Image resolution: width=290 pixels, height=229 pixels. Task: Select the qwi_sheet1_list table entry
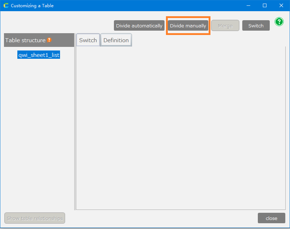coord(39,55)
